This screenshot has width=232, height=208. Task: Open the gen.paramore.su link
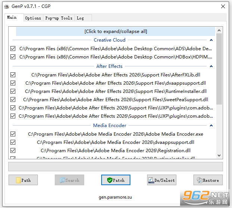(x=115, y=197)
